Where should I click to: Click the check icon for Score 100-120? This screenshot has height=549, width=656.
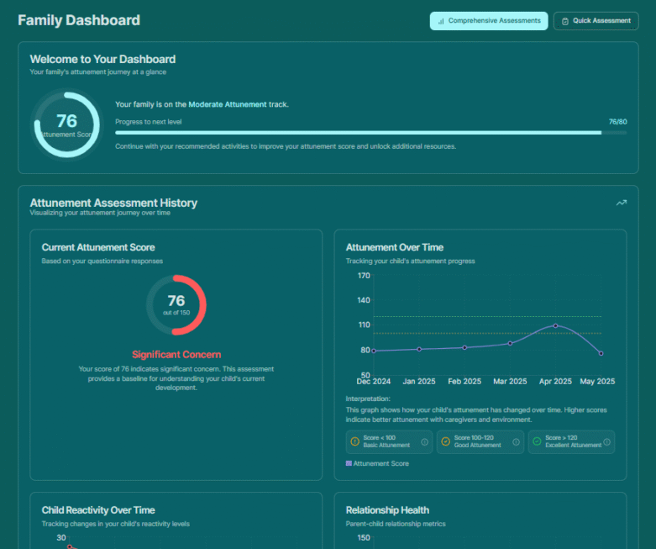click(x=445, y=441)
